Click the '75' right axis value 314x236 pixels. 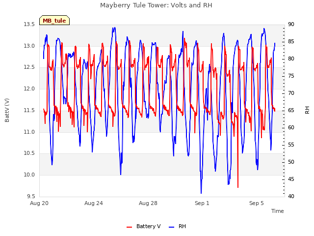click(291, 76)
